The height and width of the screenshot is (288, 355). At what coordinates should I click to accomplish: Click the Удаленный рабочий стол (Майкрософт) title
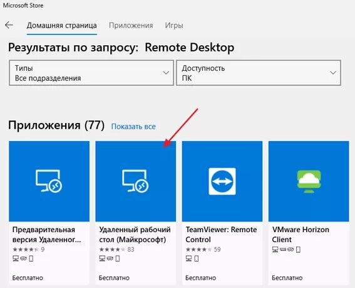pyautogui.click(x=135, y=235)
